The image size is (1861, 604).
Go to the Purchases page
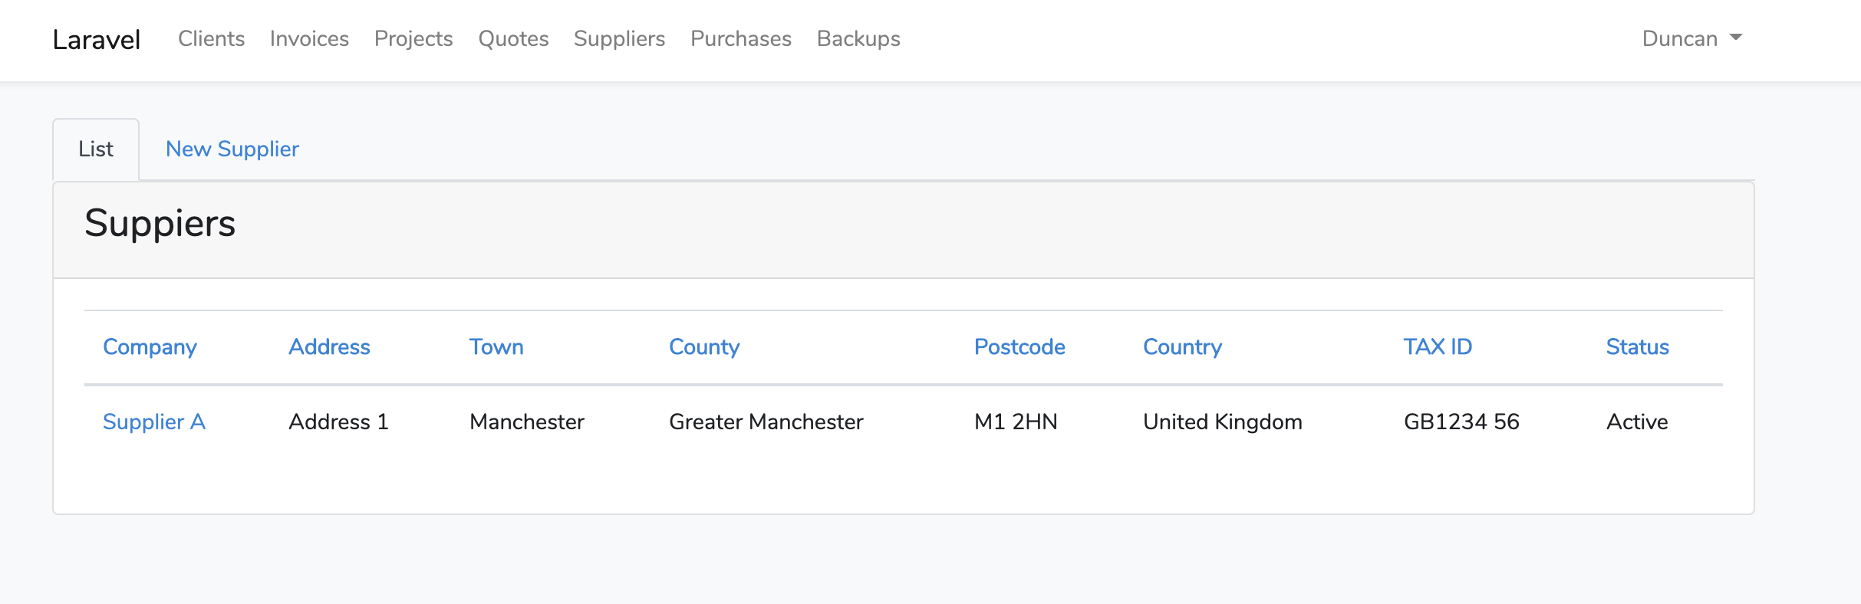pos(740,39)
